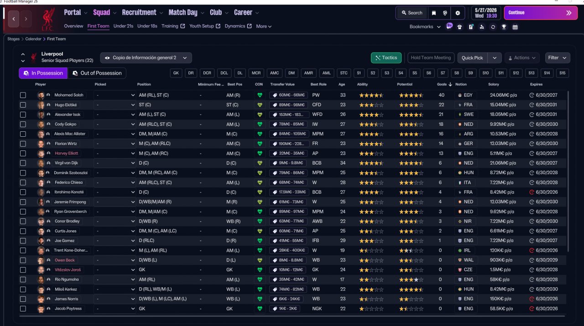
Task: Click condition heart icon for Mohamed Salah
Action: click(x=260, y=95)
